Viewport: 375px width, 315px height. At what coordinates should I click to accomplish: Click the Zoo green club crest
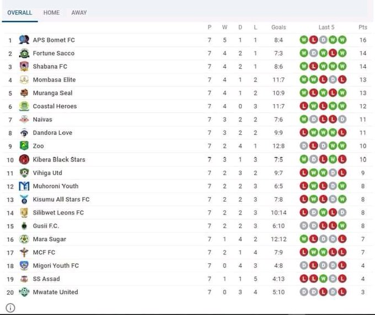click(x=24, y=146)
